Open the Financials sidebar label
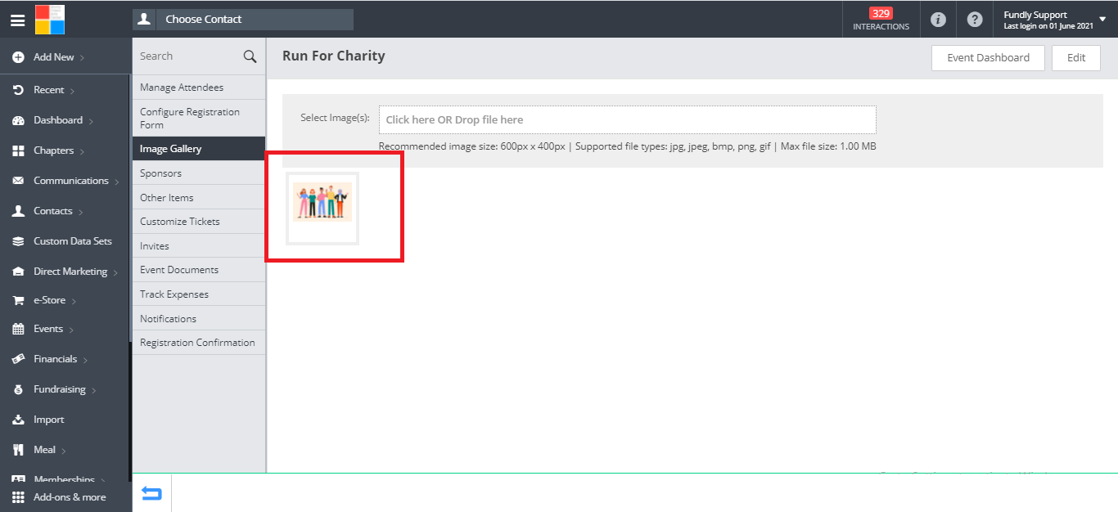 pos(55,359)
